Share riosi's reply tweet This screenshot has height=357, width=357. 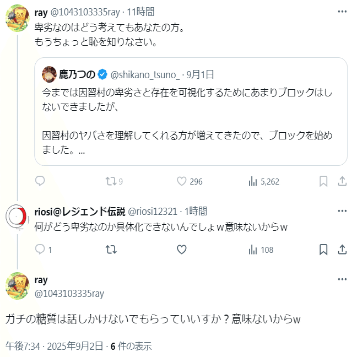coord(342,250)
